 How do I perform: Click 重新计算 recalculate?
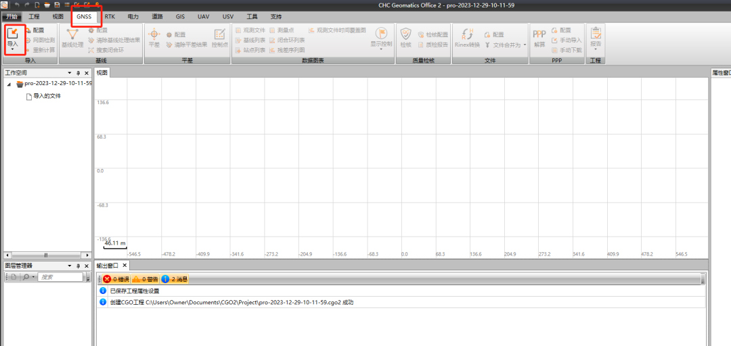point(40,50)
